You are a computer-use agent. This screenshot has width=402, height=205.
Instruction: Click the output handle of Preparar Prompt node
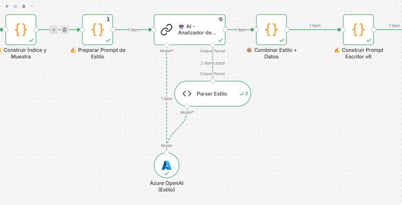tap(113, 30)
